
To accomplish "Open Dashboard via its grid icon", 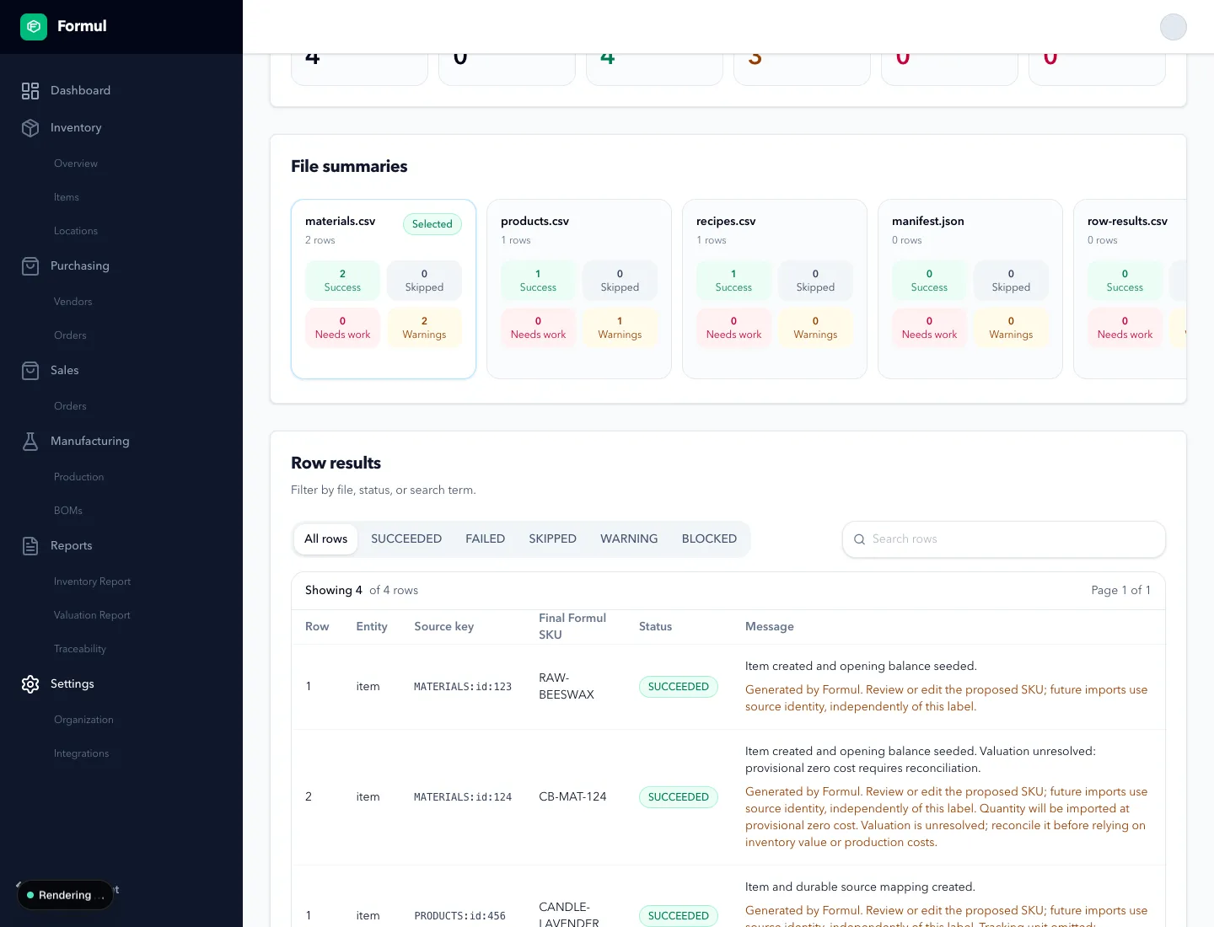I will pyautogui.click(x=30, y=91).
